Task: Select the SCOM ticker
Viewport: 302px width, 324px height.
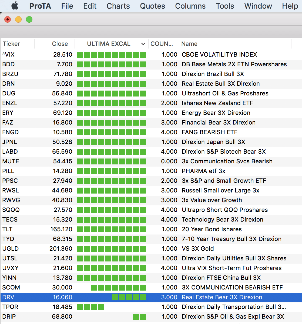Action: [11, 287]
